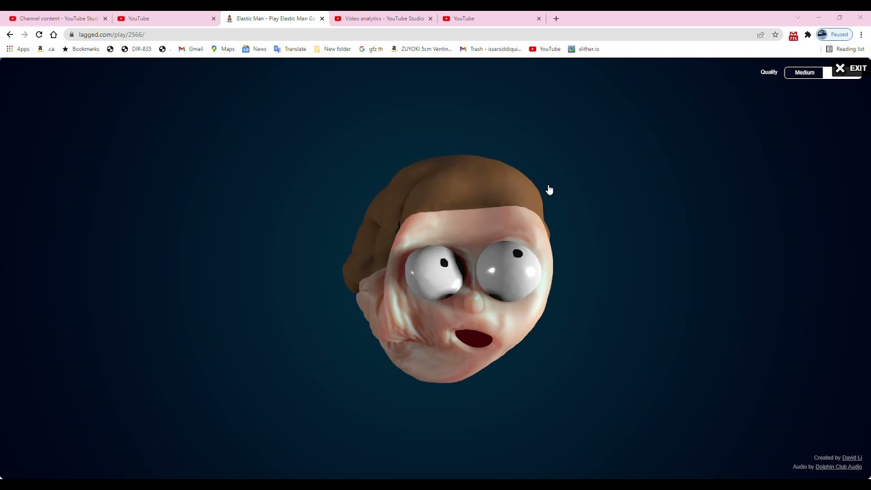Viewport: 871px width, 490px height.
Task: Poke the Elastic Man's right eyeball
Action: point(509,271)
